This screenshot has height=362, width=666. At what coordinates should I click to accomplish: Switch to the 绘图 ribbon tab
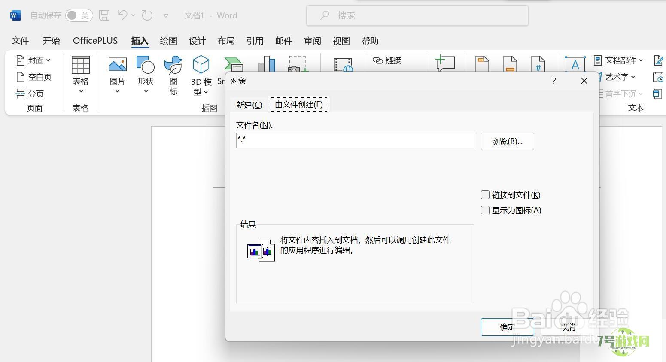[x=168, y=41]
